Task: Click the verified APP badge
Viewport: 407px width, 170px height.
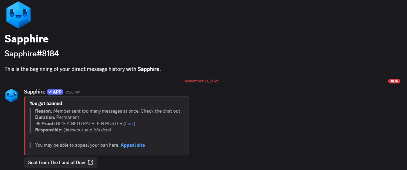Action: (x=55, y=92)
